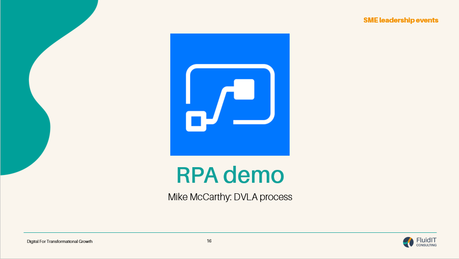Select 'Mike McCarthy: DVLA process' subtitle
Screen dimensions: 459x259
[230, 197]
